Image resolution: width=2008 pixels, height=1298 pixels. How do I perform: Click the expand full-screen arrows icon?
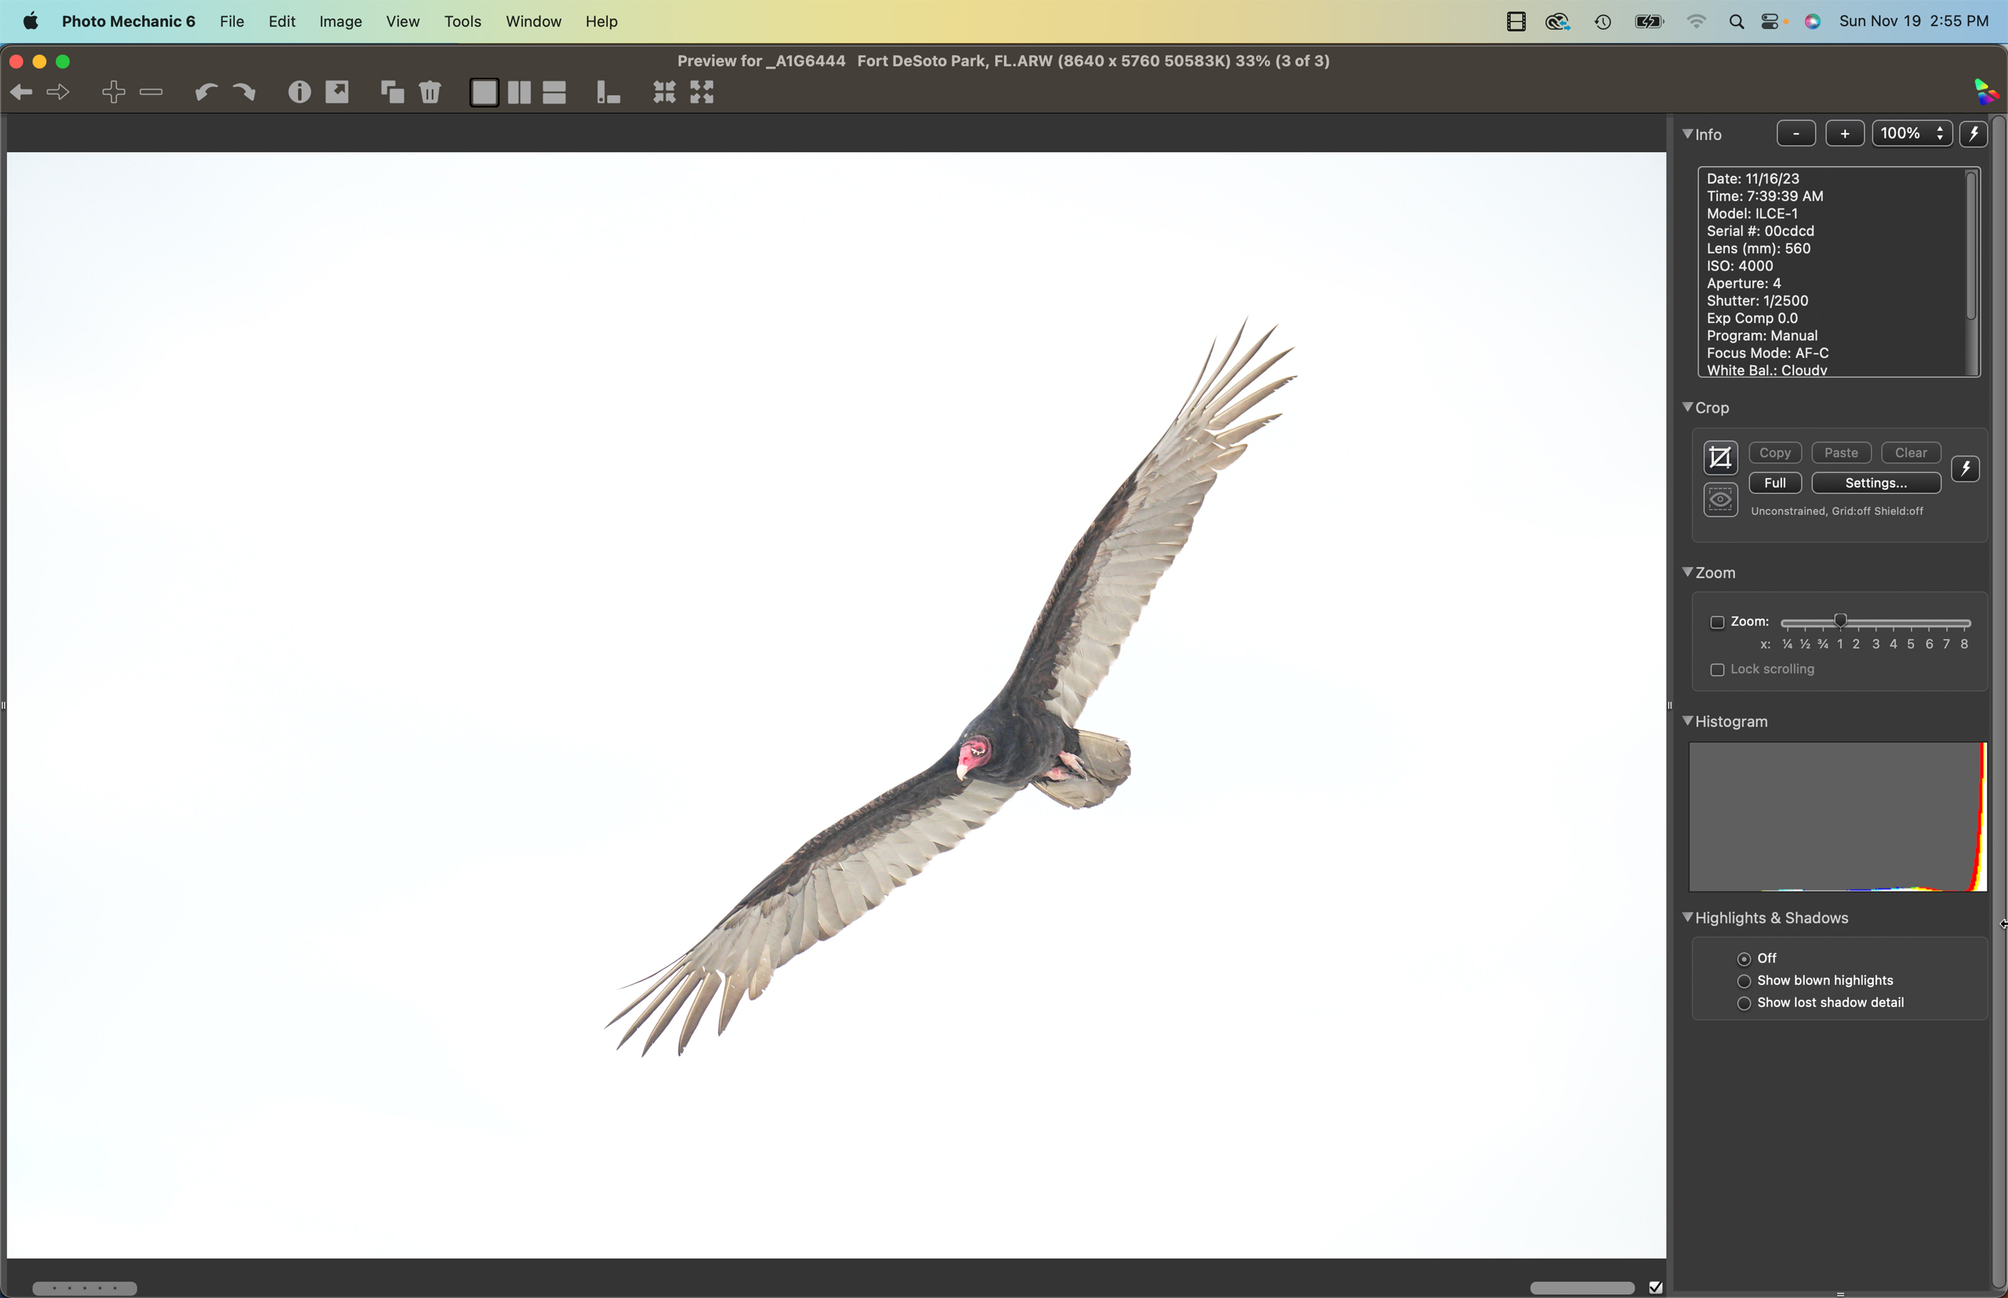pos(702,93)
